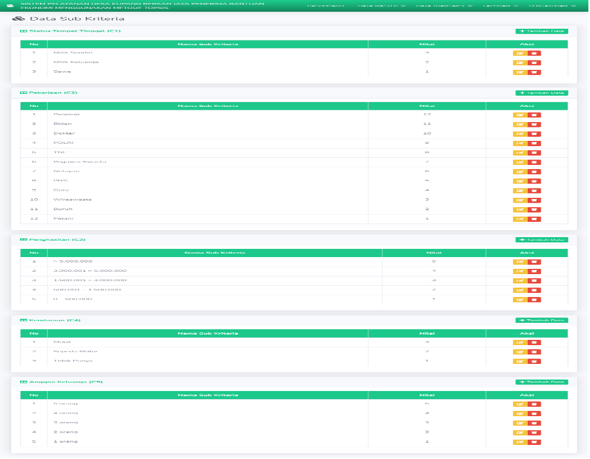Edit the Wiraswasta sub kriteria row

pyautogui.click(x=520, y=200)
